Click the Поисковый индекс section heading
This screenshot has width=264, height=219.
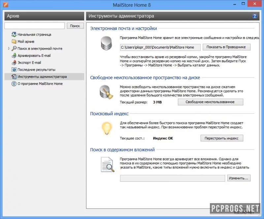click(109, 114)
